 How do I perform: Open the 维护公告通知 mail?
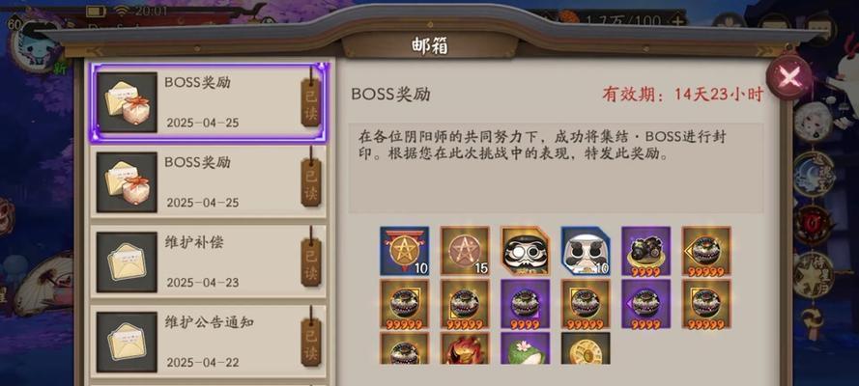(209, 342)
